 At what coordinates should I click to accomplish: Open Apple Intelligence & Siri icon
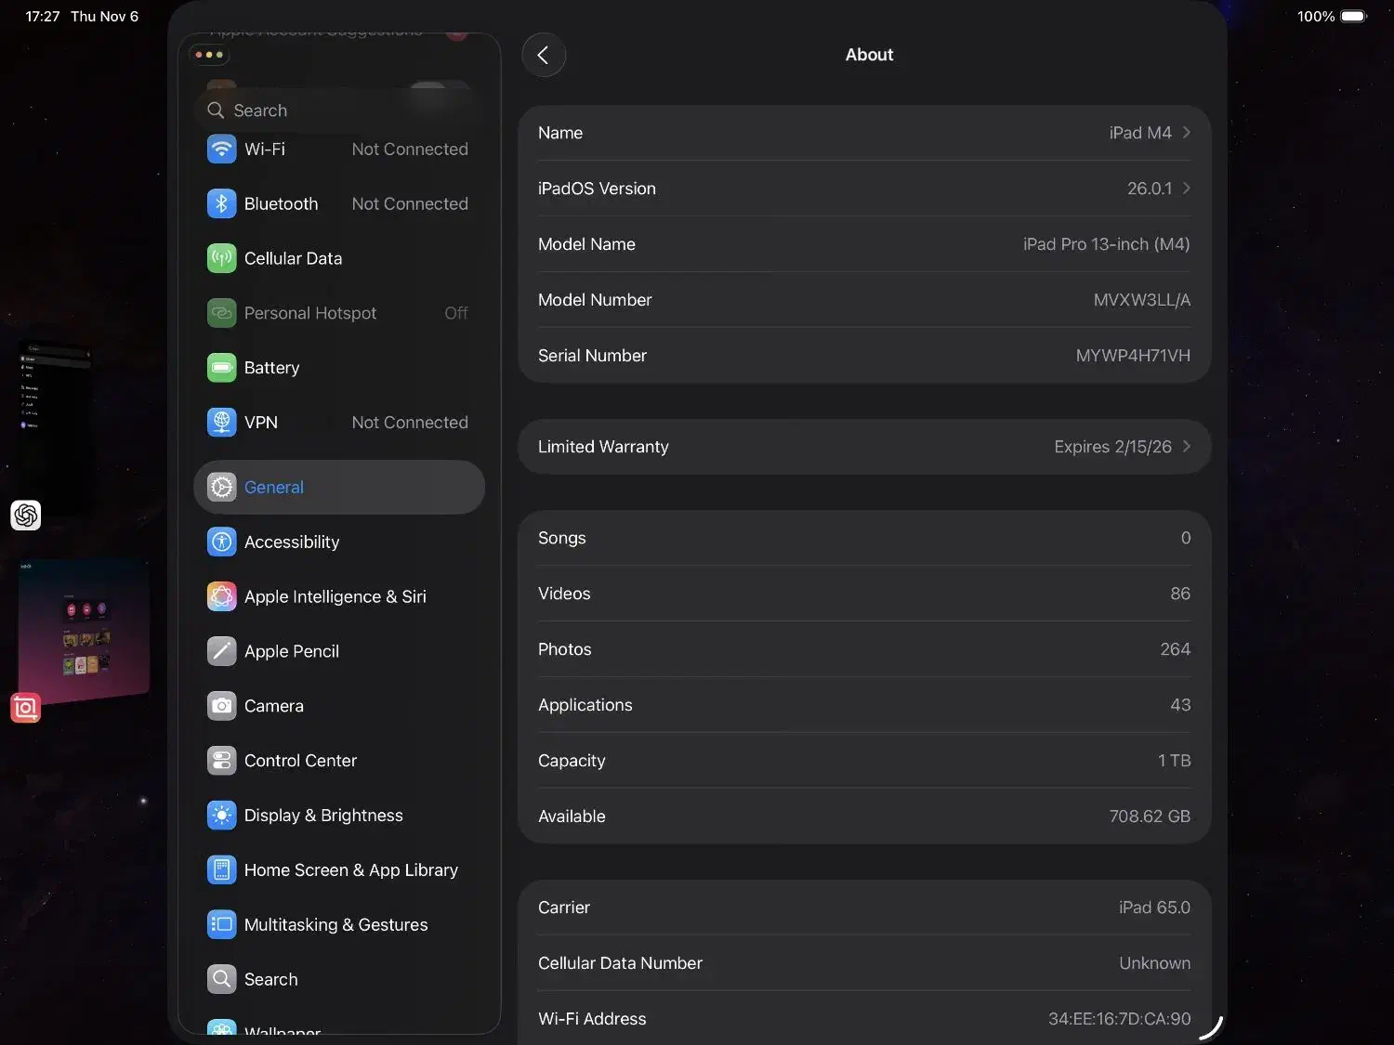click(x=221, y=597)
